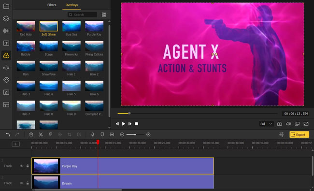Open the layers panel in sidebar

tap(6, 18)
